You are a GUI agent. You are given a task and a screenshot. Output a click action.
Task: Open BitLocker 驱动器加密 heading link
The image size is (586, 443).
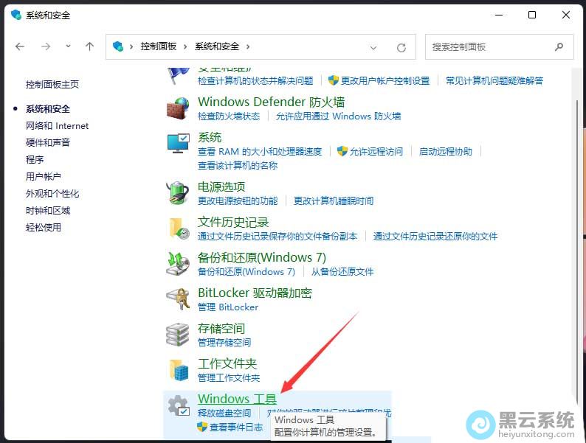tap(255, 293)
